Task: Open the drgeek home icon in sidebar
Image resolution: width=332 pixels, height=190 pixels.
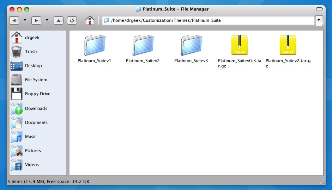Action: click(17, 37)
